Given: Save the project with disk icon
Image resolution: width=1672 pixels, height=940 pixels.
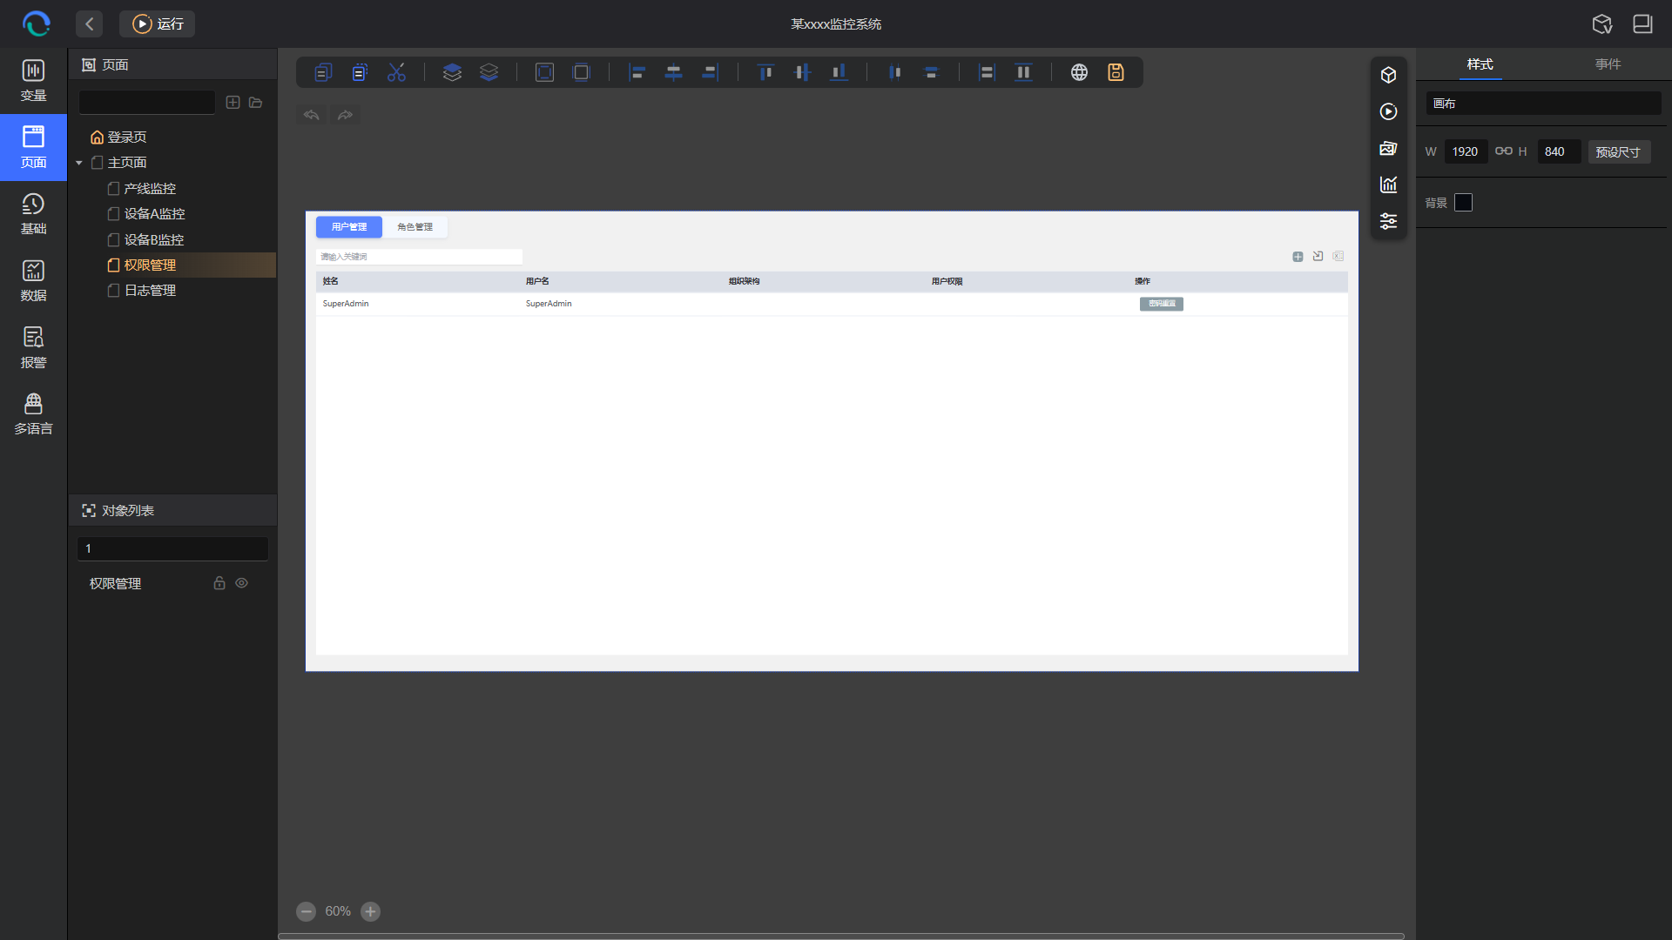Looking at the screenshot, I should tap(1116, 72).
